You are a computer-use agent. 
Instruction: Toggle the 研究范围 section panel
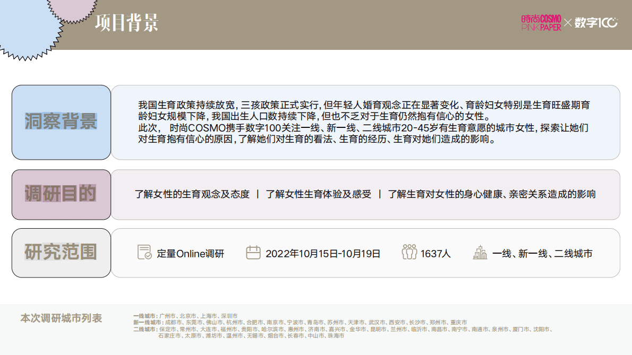coord(61,253)
